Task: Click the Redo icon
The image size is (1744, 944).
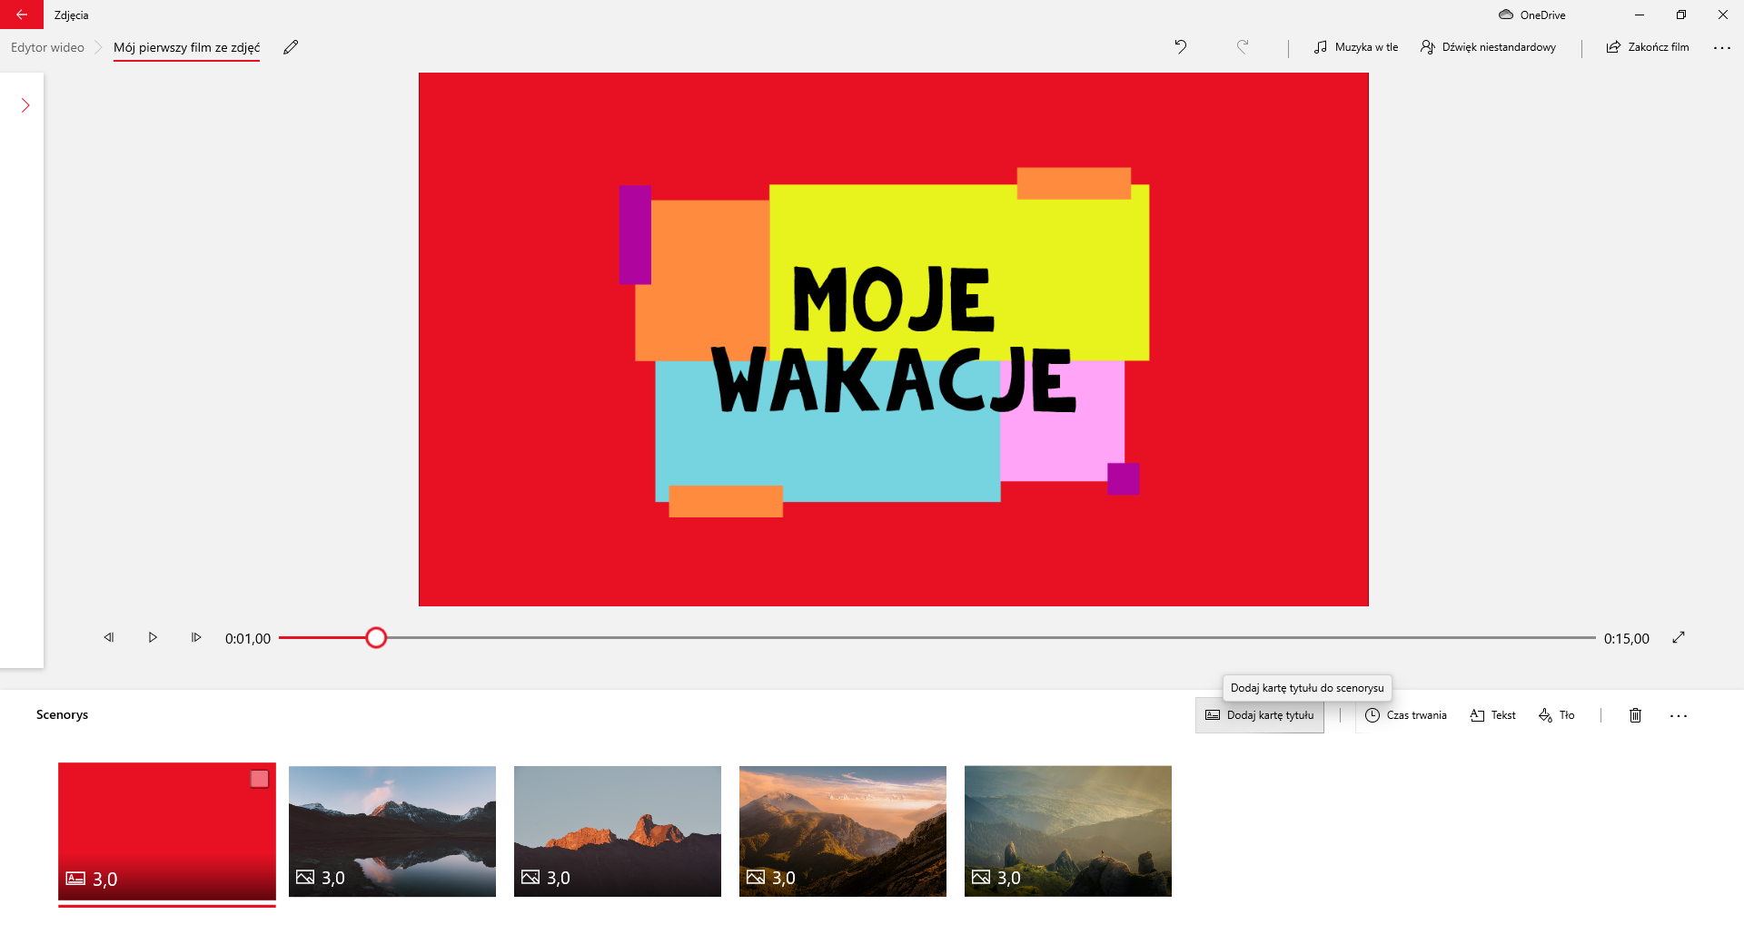Action: tap(1242, 46)
